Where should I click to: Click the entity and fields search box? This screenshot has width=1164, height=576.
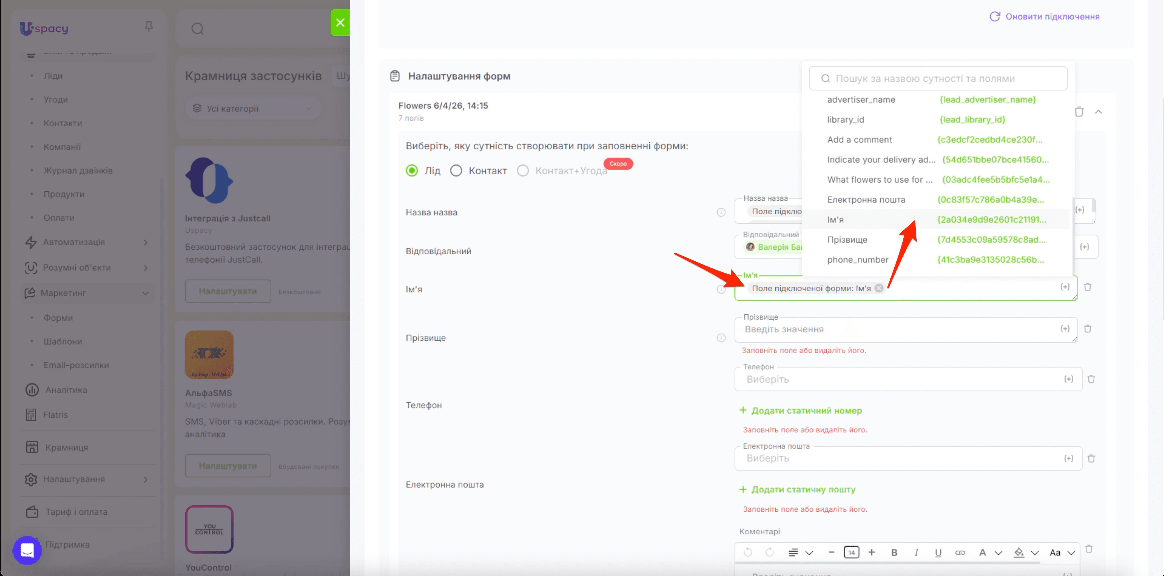[x=938, y=79]
